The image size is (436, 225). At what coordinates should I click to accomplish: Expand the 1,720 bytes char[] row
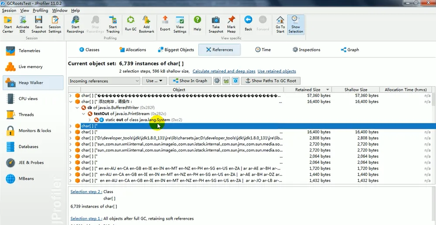[x=71, y=169]
